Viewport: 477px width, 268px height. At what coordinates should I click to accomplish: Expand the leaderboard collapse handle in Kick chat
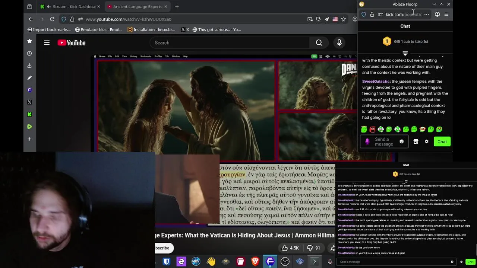pyautogui.click(x=405, y=54)
